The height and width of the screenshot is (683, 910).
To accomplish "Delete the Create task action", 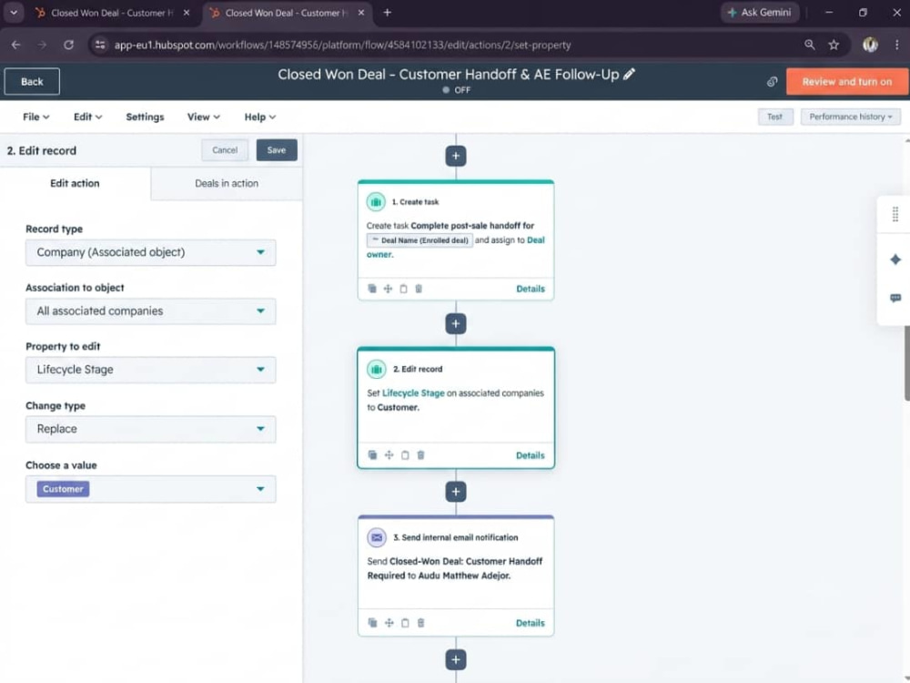I will (x=419, y=289).
